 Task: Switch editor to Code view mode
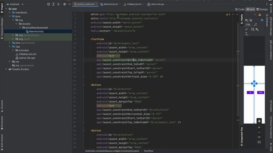point(240,9)
